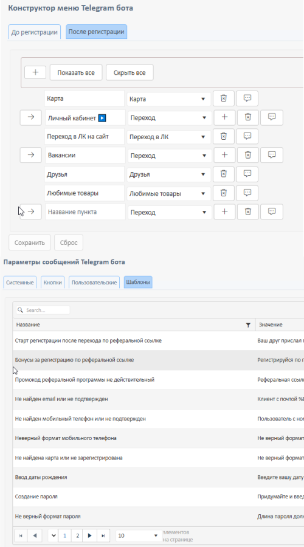Open the comment for the Карта item

tap(247, 98)
